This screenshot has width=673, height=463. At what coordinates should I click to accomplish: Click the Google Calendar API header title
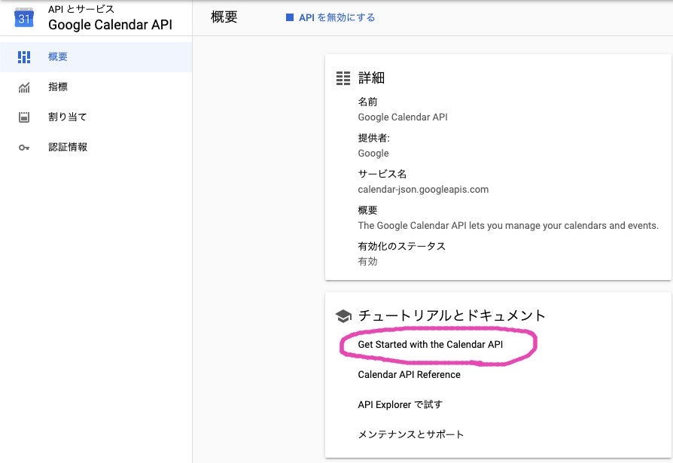click(111, 25)
